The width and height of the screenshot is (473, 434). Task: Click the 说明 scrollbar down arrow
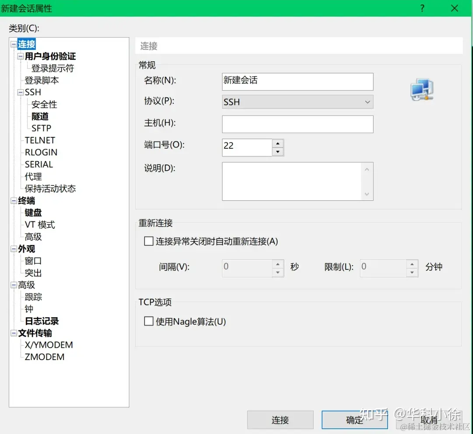coord(367,194)
